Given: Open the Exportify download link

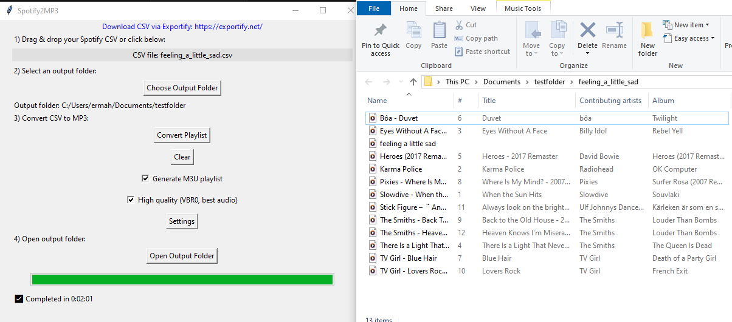Looking at the screenshot, I should coord(182,27).
